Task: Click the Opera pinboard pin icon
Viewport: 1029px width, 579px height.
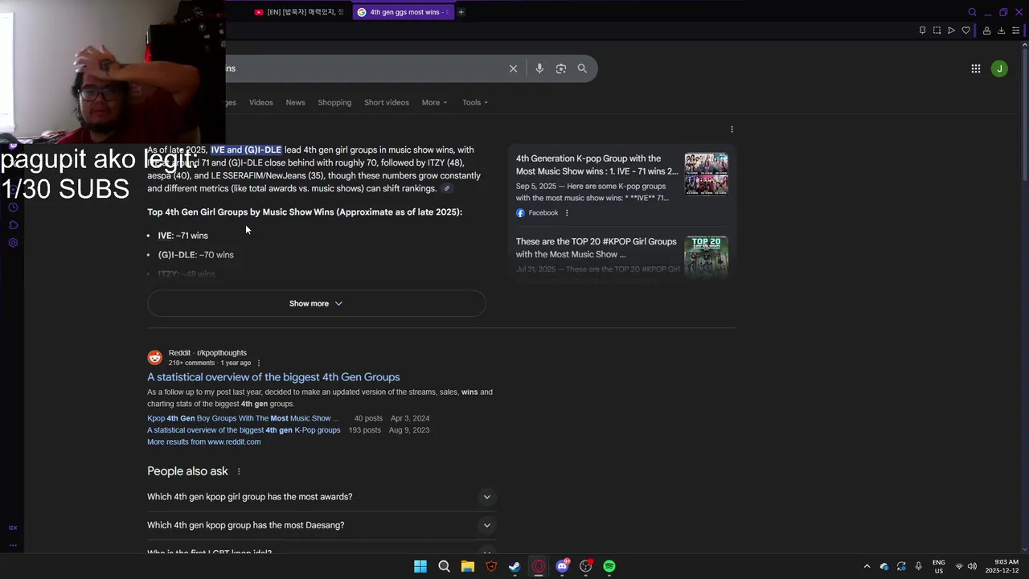Action: tap(922, 31)
